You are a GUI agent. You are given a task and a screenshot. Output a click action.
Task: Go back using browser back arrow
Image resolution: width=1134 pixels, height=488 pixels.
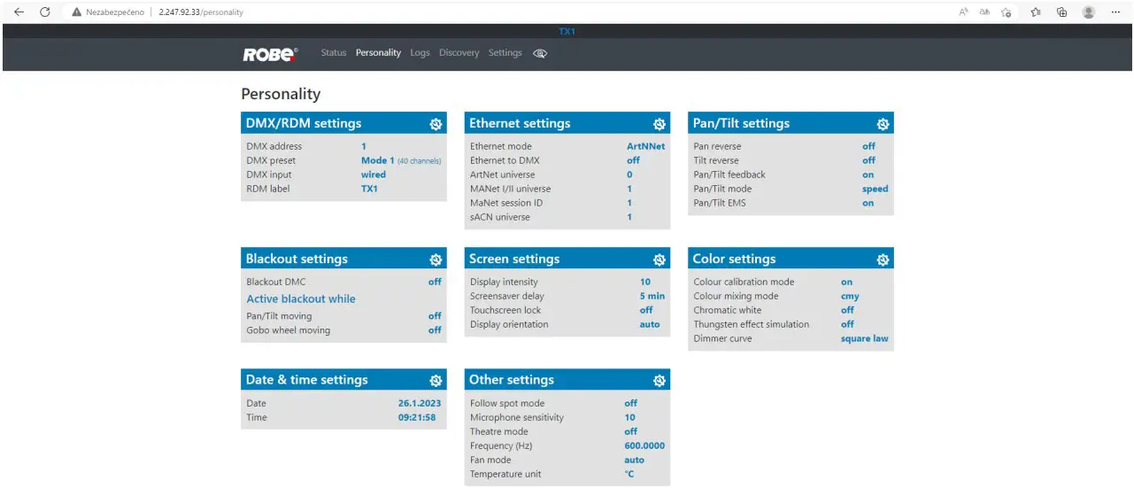pos(19,12)
